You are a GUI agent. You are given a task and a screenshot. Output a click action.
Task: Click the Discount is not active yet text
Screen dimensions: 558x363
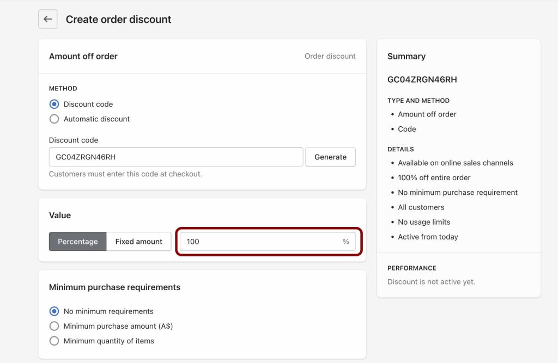point(431,281)
